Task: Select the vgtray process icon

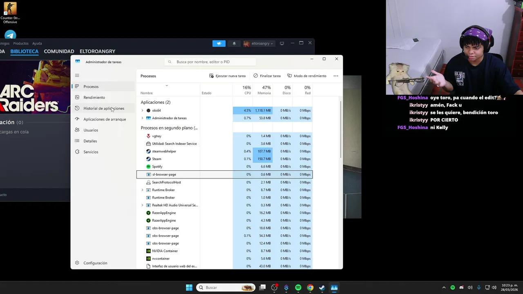Action: pos(148,136)
